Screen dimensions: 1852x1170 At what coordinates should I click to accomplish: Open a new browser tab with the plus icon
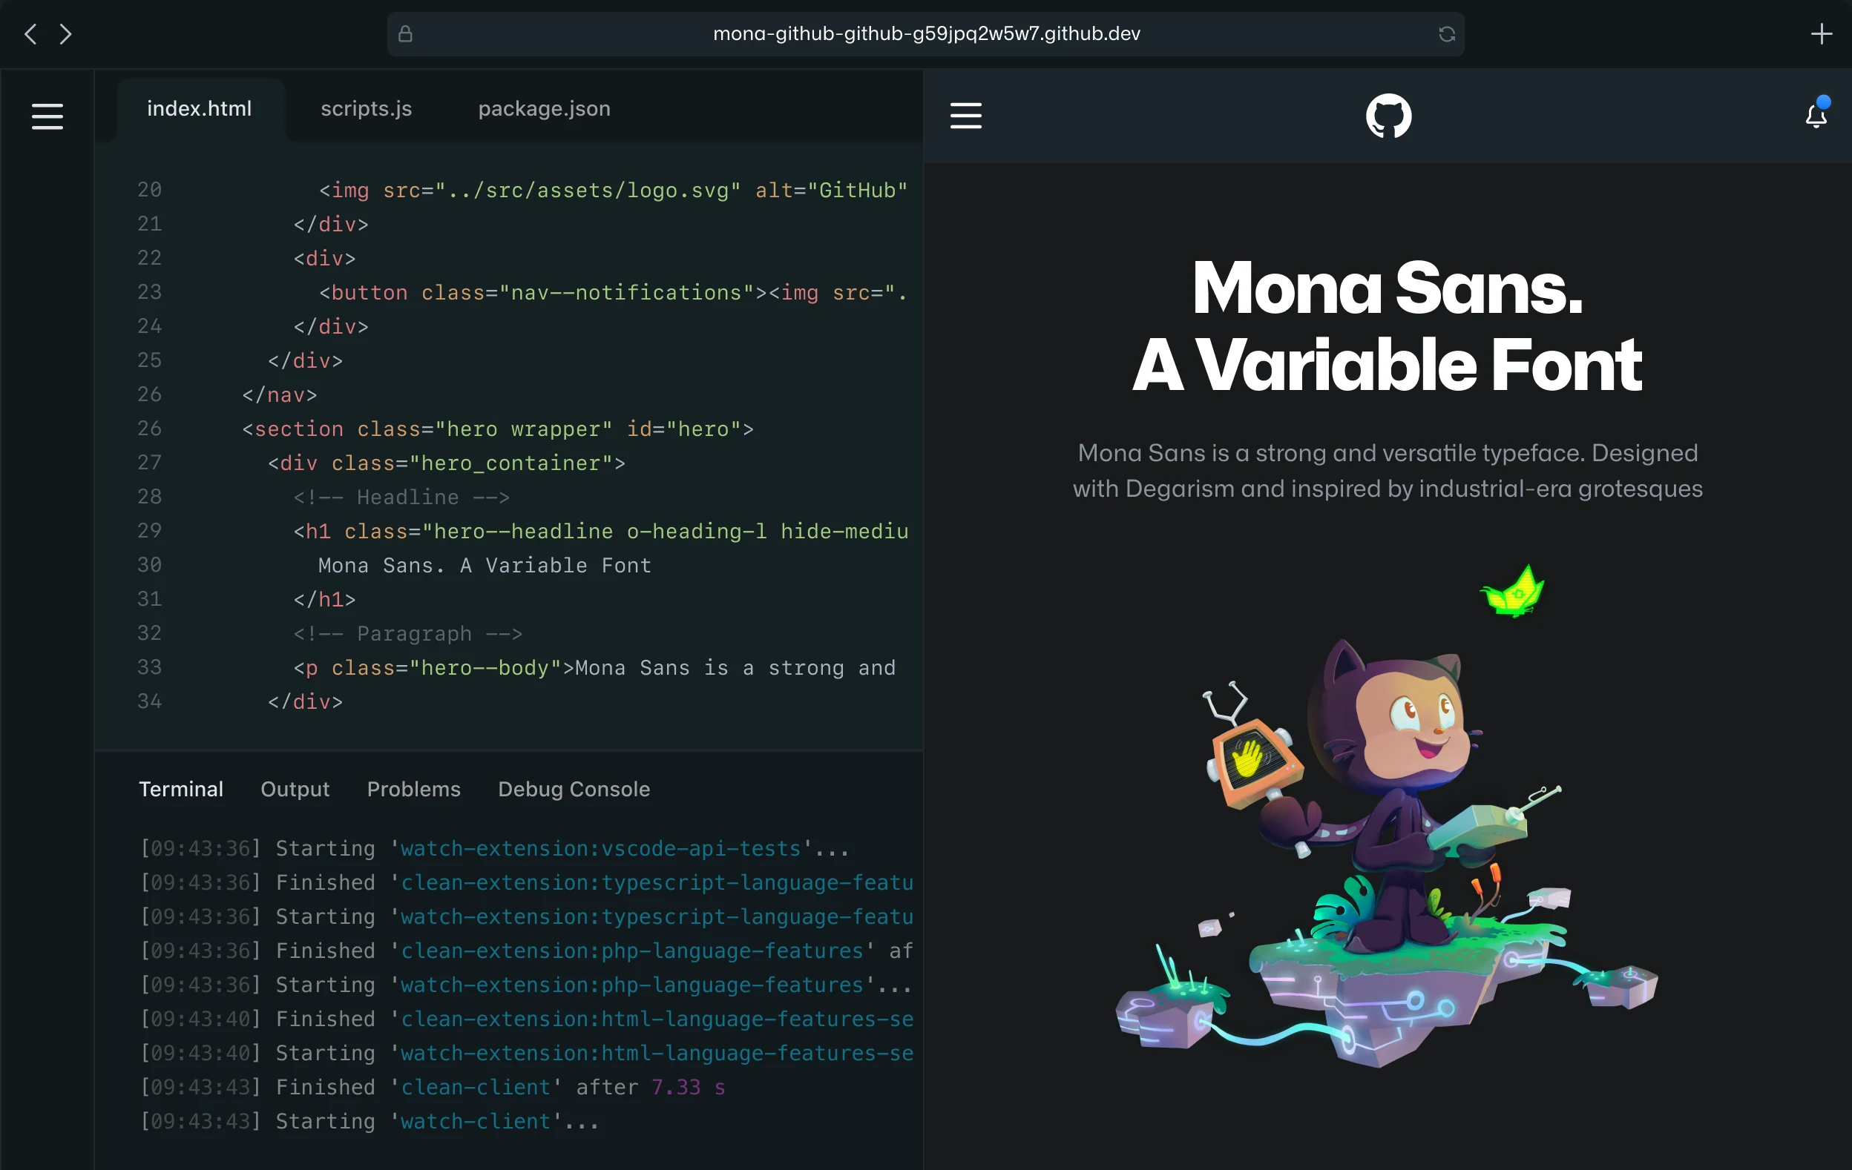1822,34
